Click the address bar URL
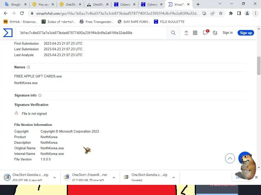 point(117,13)
